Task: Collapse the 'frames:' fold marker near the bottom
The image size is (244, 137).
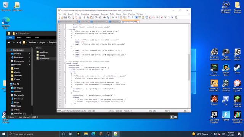Action: 65,97
